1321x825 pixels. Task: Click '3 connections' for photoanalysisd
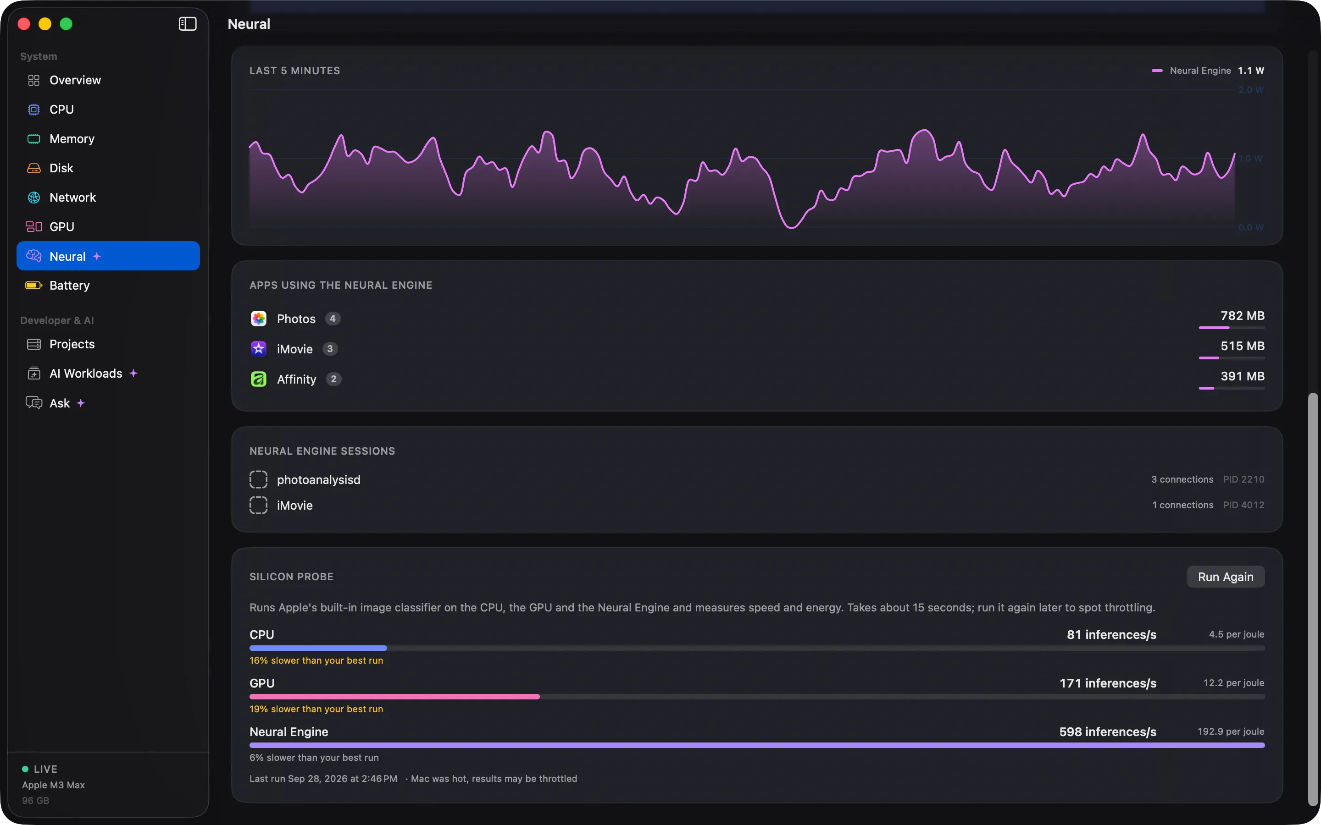1182,479
